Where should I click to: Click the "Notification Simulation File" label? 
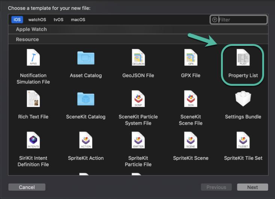pos(33,78)
